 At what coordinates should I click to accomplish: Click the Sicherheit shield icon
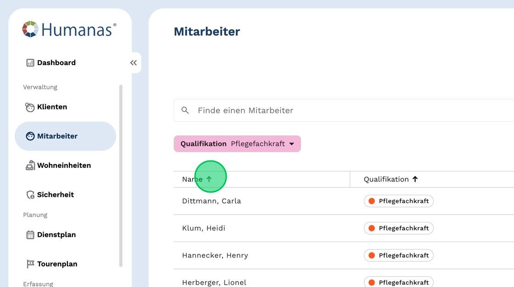(x=30, y=195)
